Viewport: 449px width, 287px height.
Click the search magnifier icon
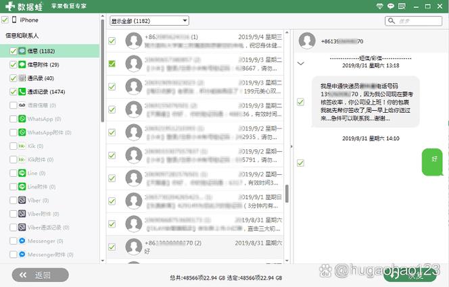tap(391, 21)
